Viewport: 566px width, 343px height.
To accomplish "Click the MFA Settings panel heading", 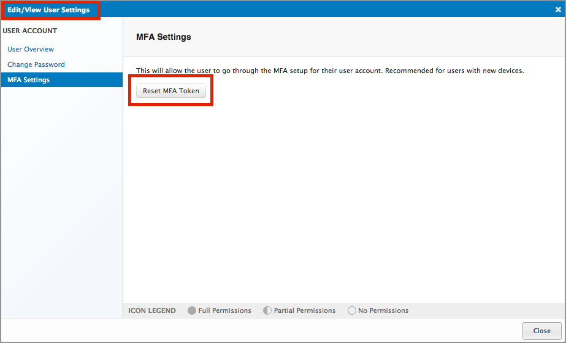I will [164, 37].
